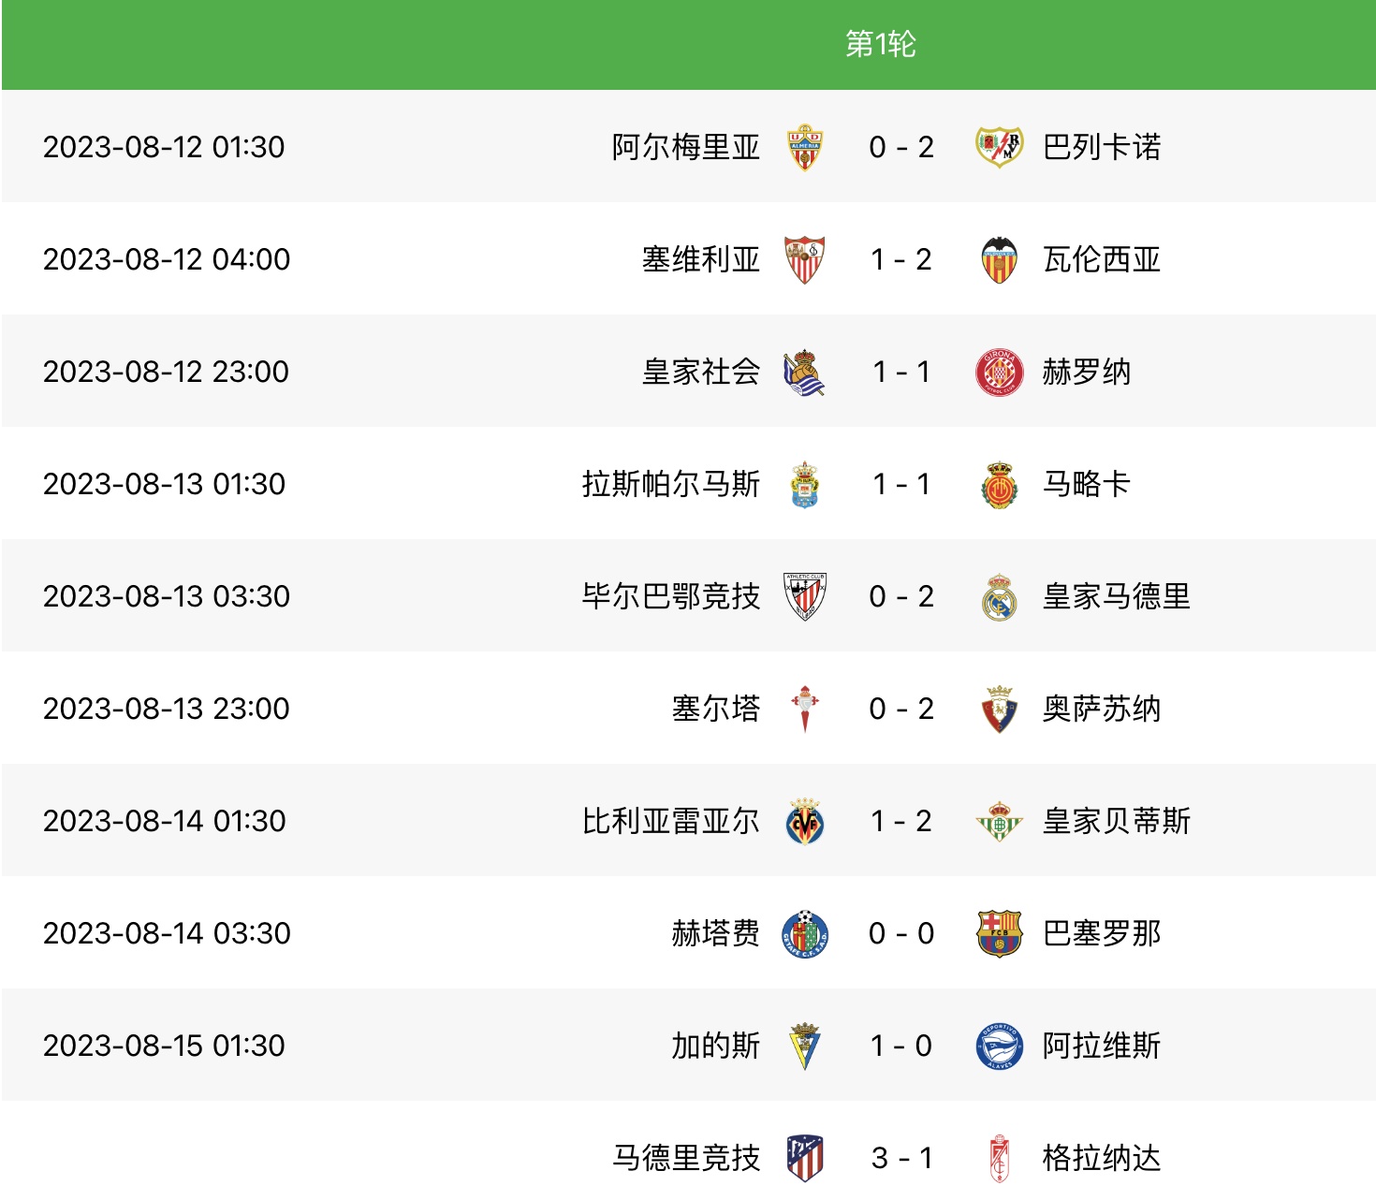The width and height of the screenshot is (1376, 1200).
Task: Open team link 巴塞罗那
Action: pyautogui.click(x=1102, y=933)
